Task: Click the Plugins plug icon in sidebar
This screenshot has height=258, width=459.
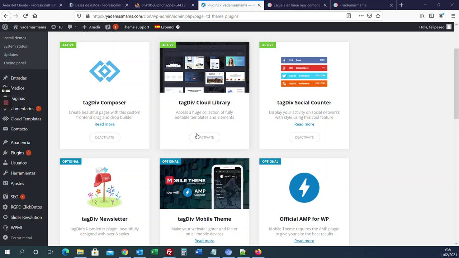Action: click(5, 153)
